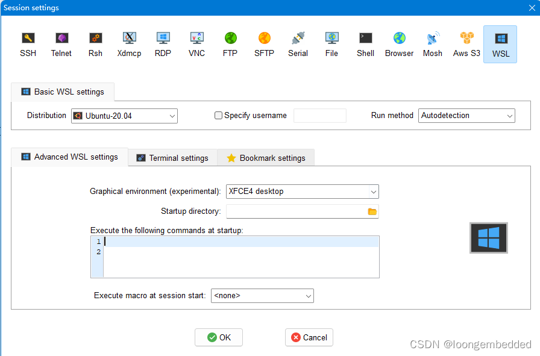The width and height of the screenshot is (540, 356).
Task: Open the Distribution dropdown showing Ubuntu-20.04
Action: tap(124, 116)
